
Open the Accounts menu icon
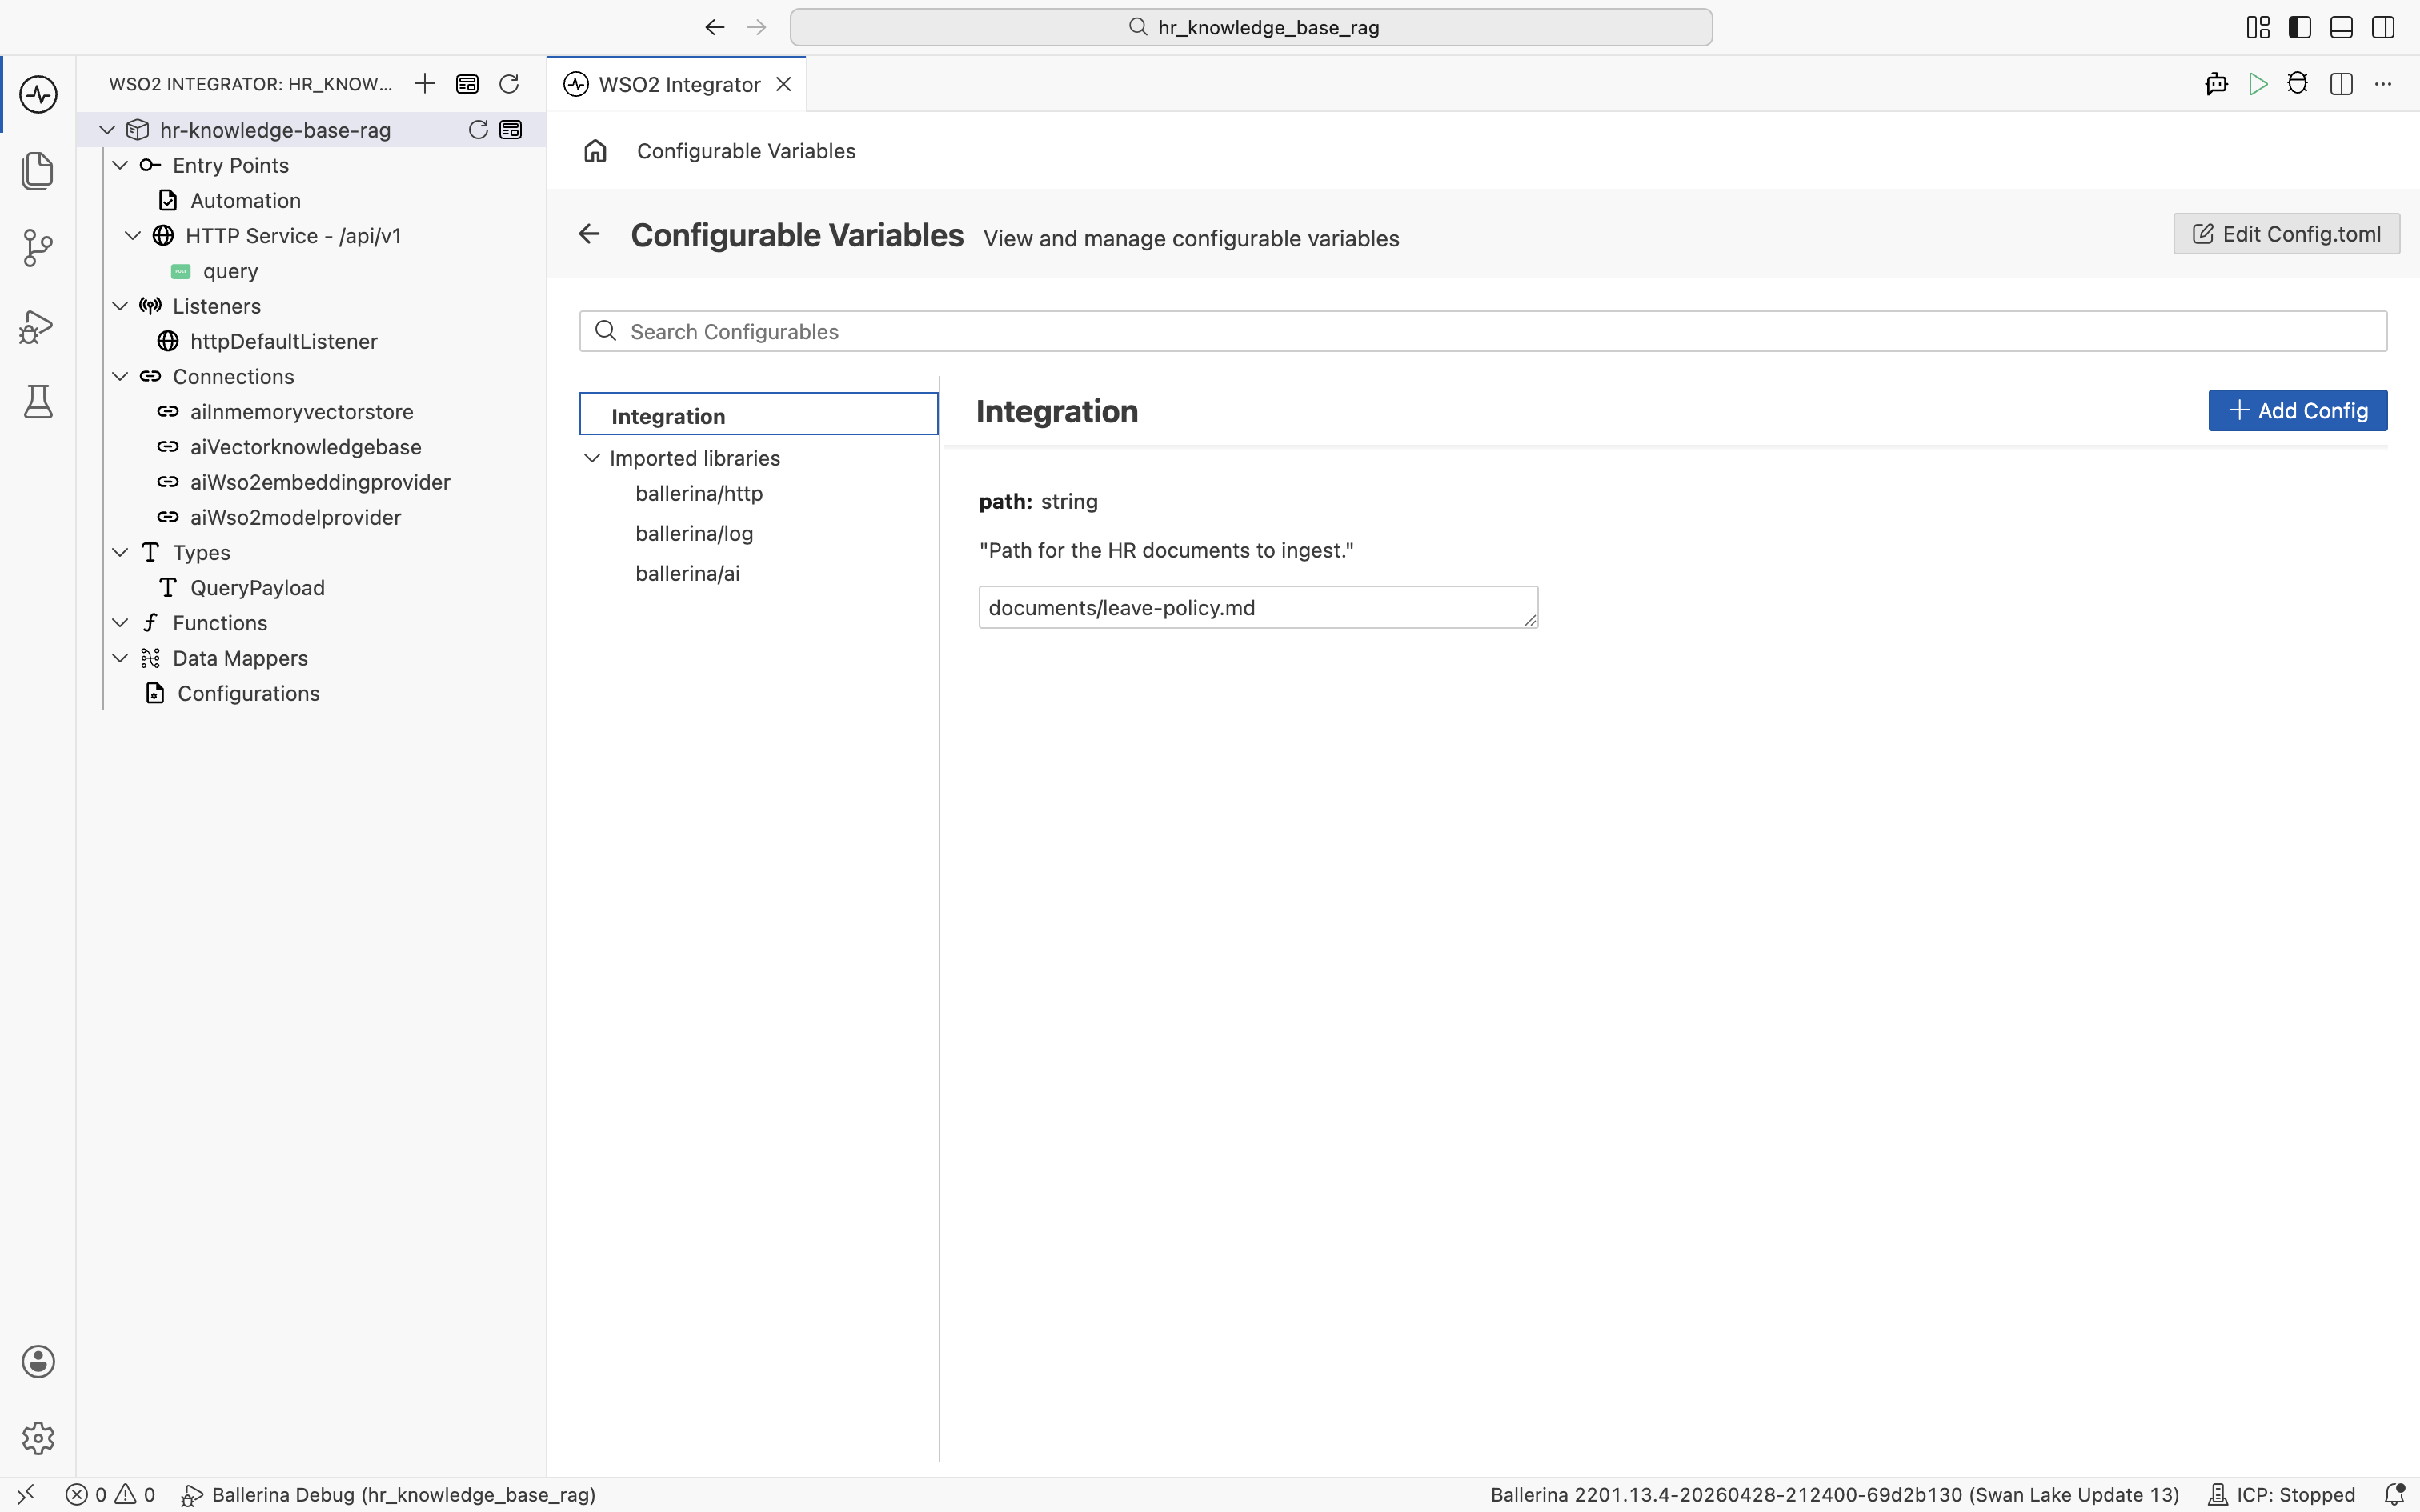point(38,1361)
